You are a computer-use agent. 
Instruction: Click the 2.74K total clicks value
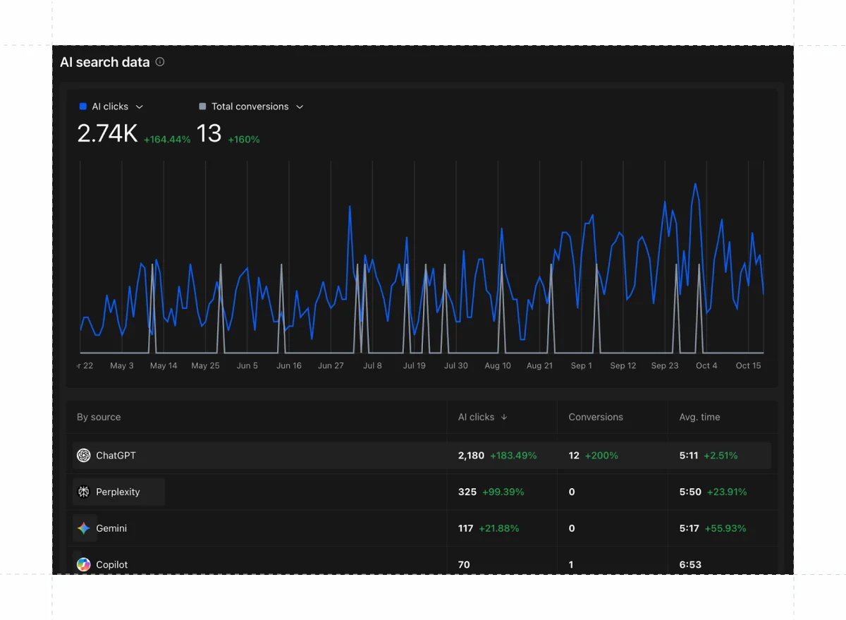tap(107, 134)
